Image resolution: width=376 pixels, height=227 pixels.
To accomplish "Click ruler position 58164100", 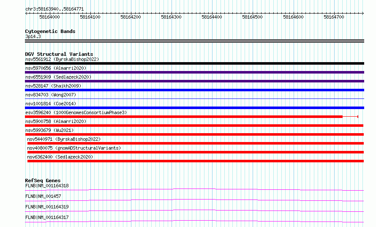I will coord(90,17).
